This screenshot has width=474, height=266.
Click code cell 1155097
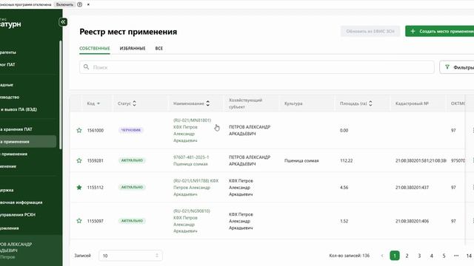click(96, 221)
